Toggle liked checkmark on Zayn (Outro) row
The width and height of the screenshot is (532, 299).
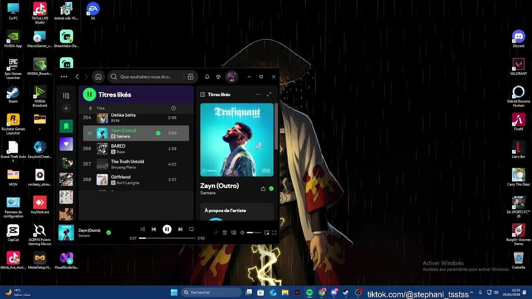[158, 133]
